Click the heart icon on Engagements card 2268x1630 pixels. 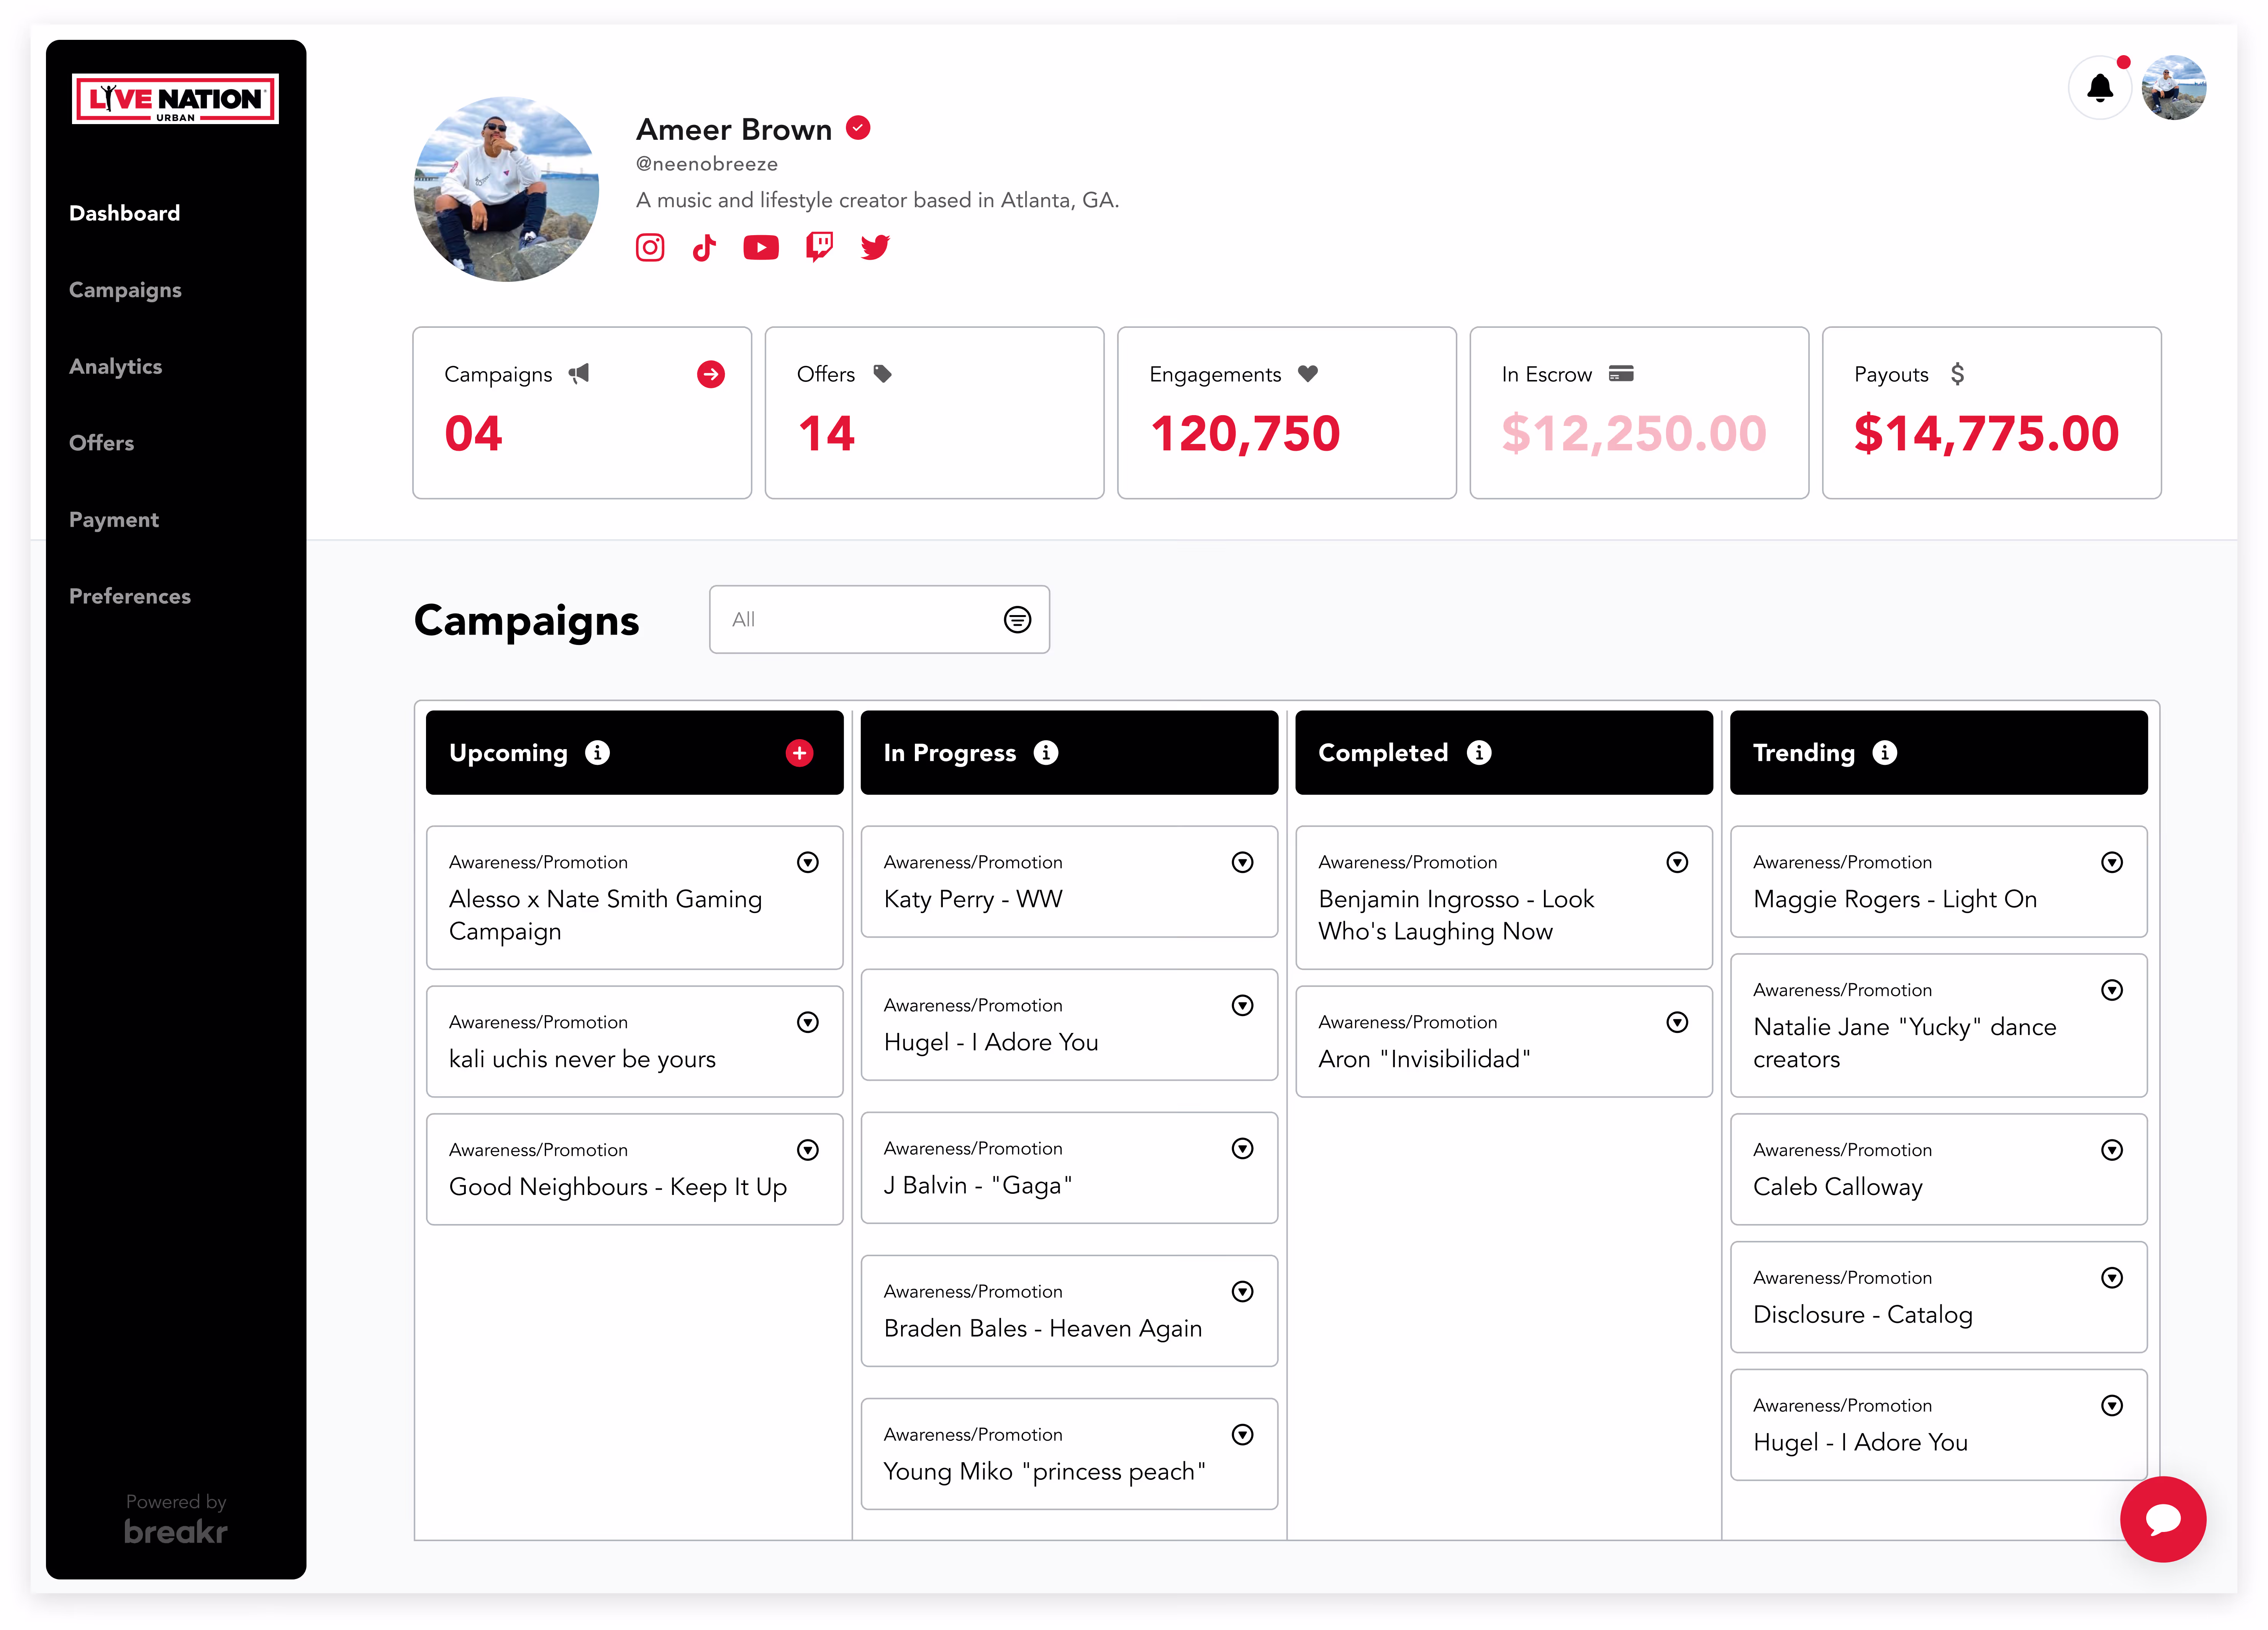(1308, 374)
